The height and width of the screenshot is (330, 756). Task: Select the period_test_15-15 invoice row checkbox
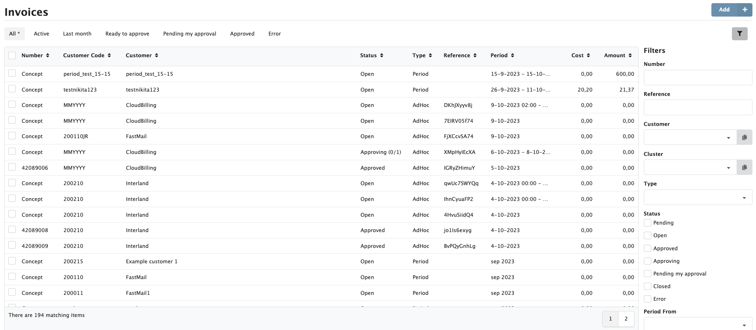[x=12, y=73]
